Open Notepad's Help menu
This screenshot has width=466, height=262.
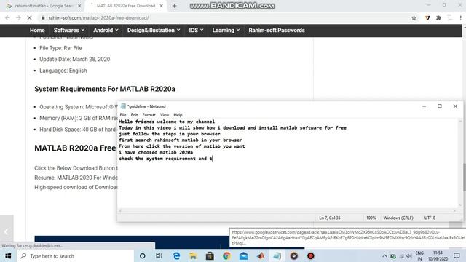click(178, 115)
